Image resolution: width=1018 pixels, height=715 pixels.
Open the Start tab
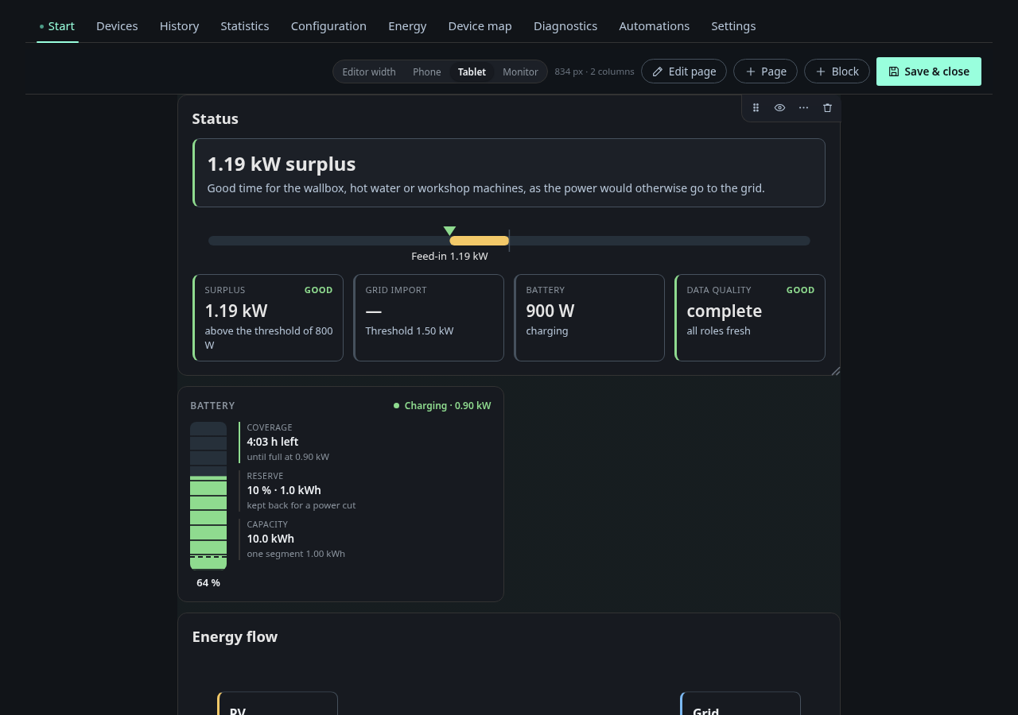pos(57,26)
